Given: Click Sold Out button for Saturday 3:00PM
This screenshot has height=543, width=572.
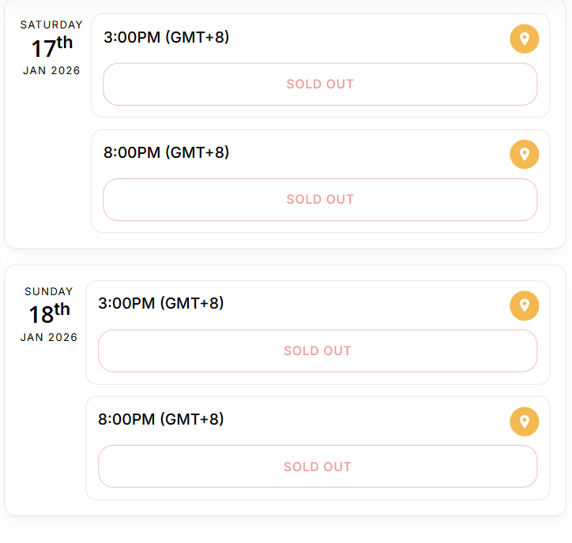Looking at the screenshot, I should pyautogui.click(x=320, y=84).
